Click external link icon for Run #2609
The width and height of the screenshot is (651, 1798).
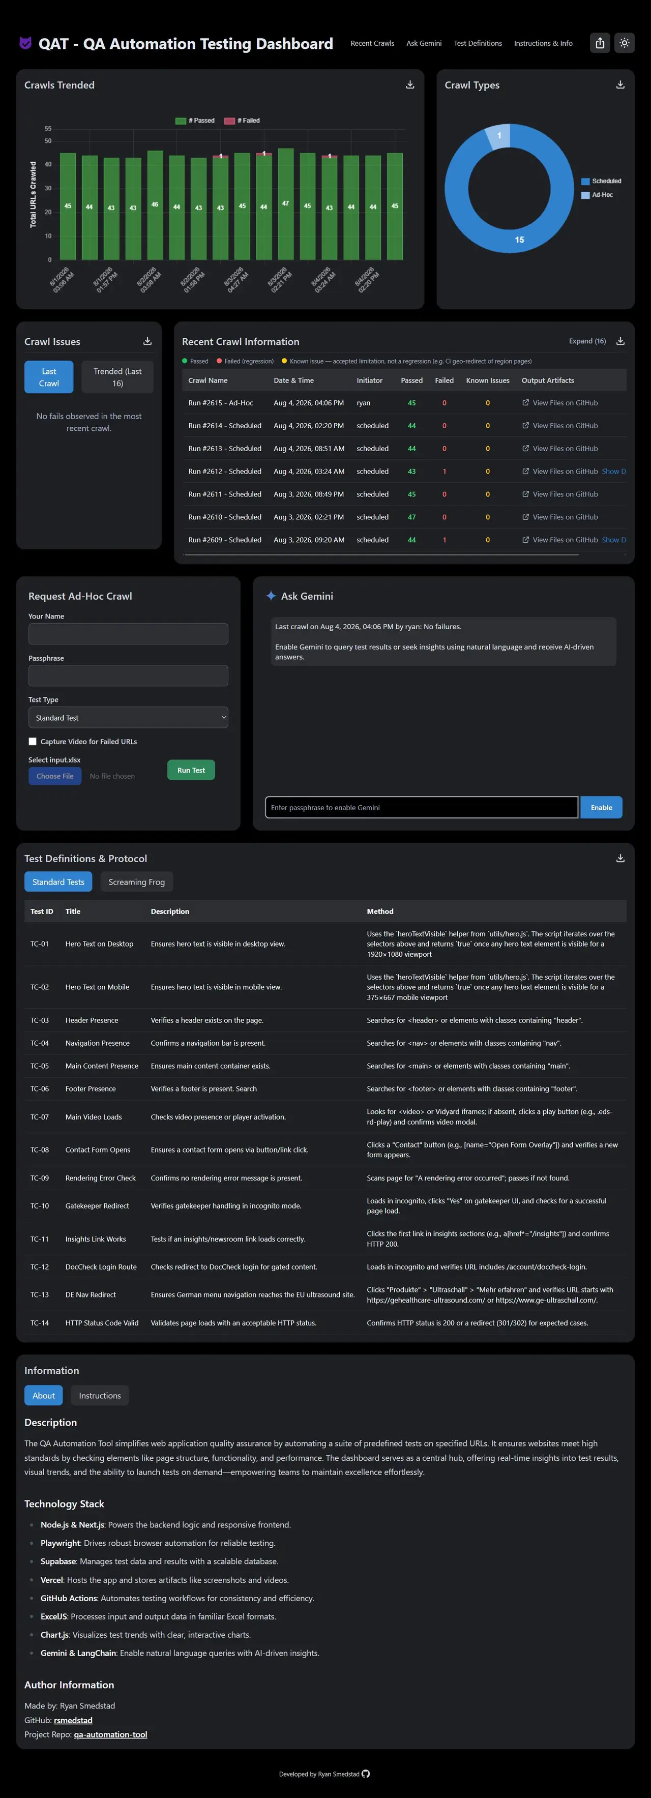pos(525,540)
